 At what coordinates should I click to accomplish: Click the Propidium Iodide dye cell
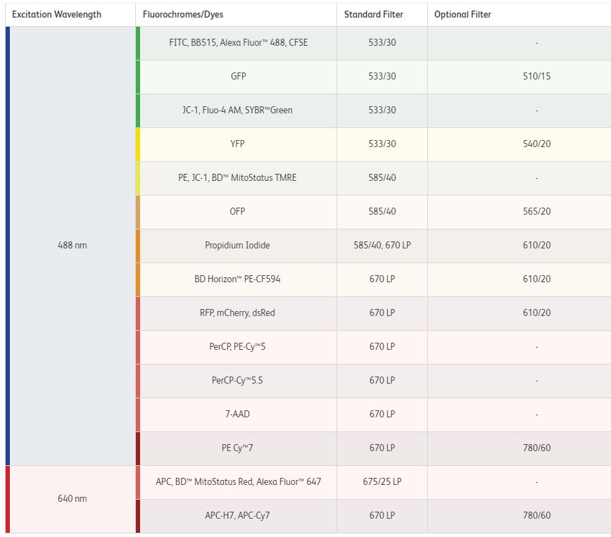pyautogui.click(x=237, y=246)
